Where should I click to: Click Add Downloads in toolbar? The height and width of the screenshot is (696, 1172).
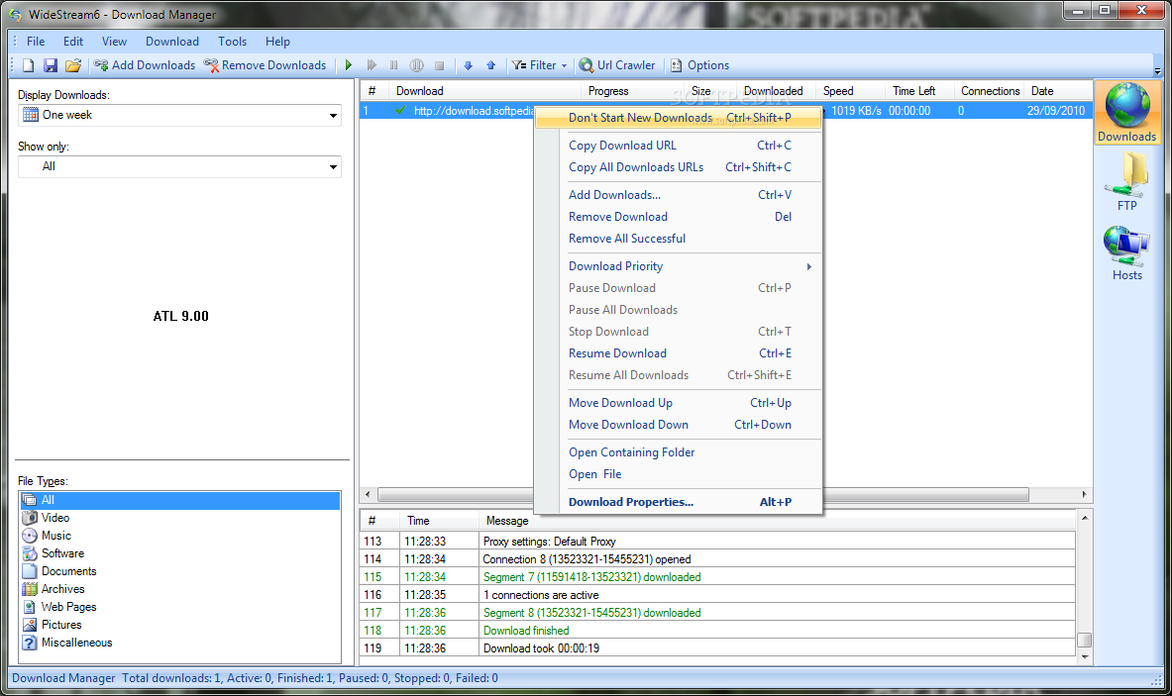[x=145, y=65]
